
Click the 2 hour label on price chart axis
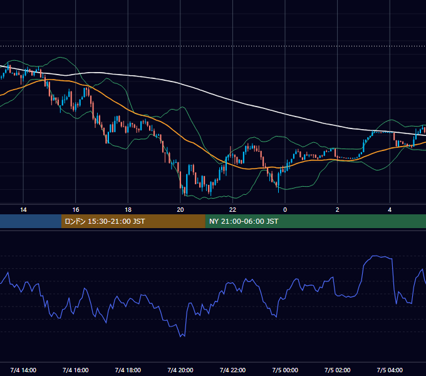pyautogui.click(x=338, y=210)
